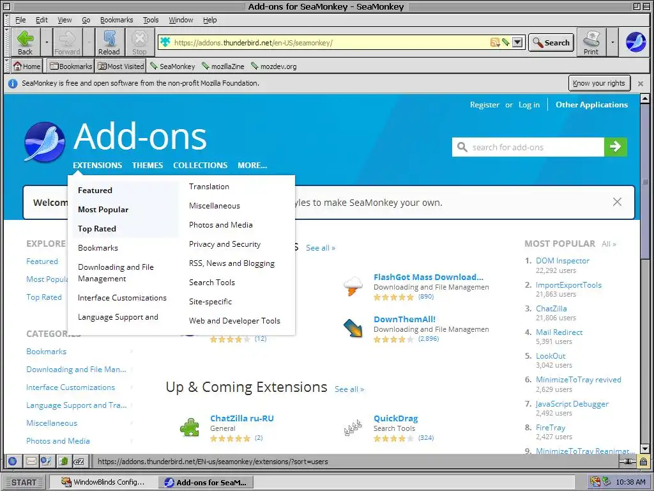
Task: Click the security padlock in status bar
Action: 643,462
